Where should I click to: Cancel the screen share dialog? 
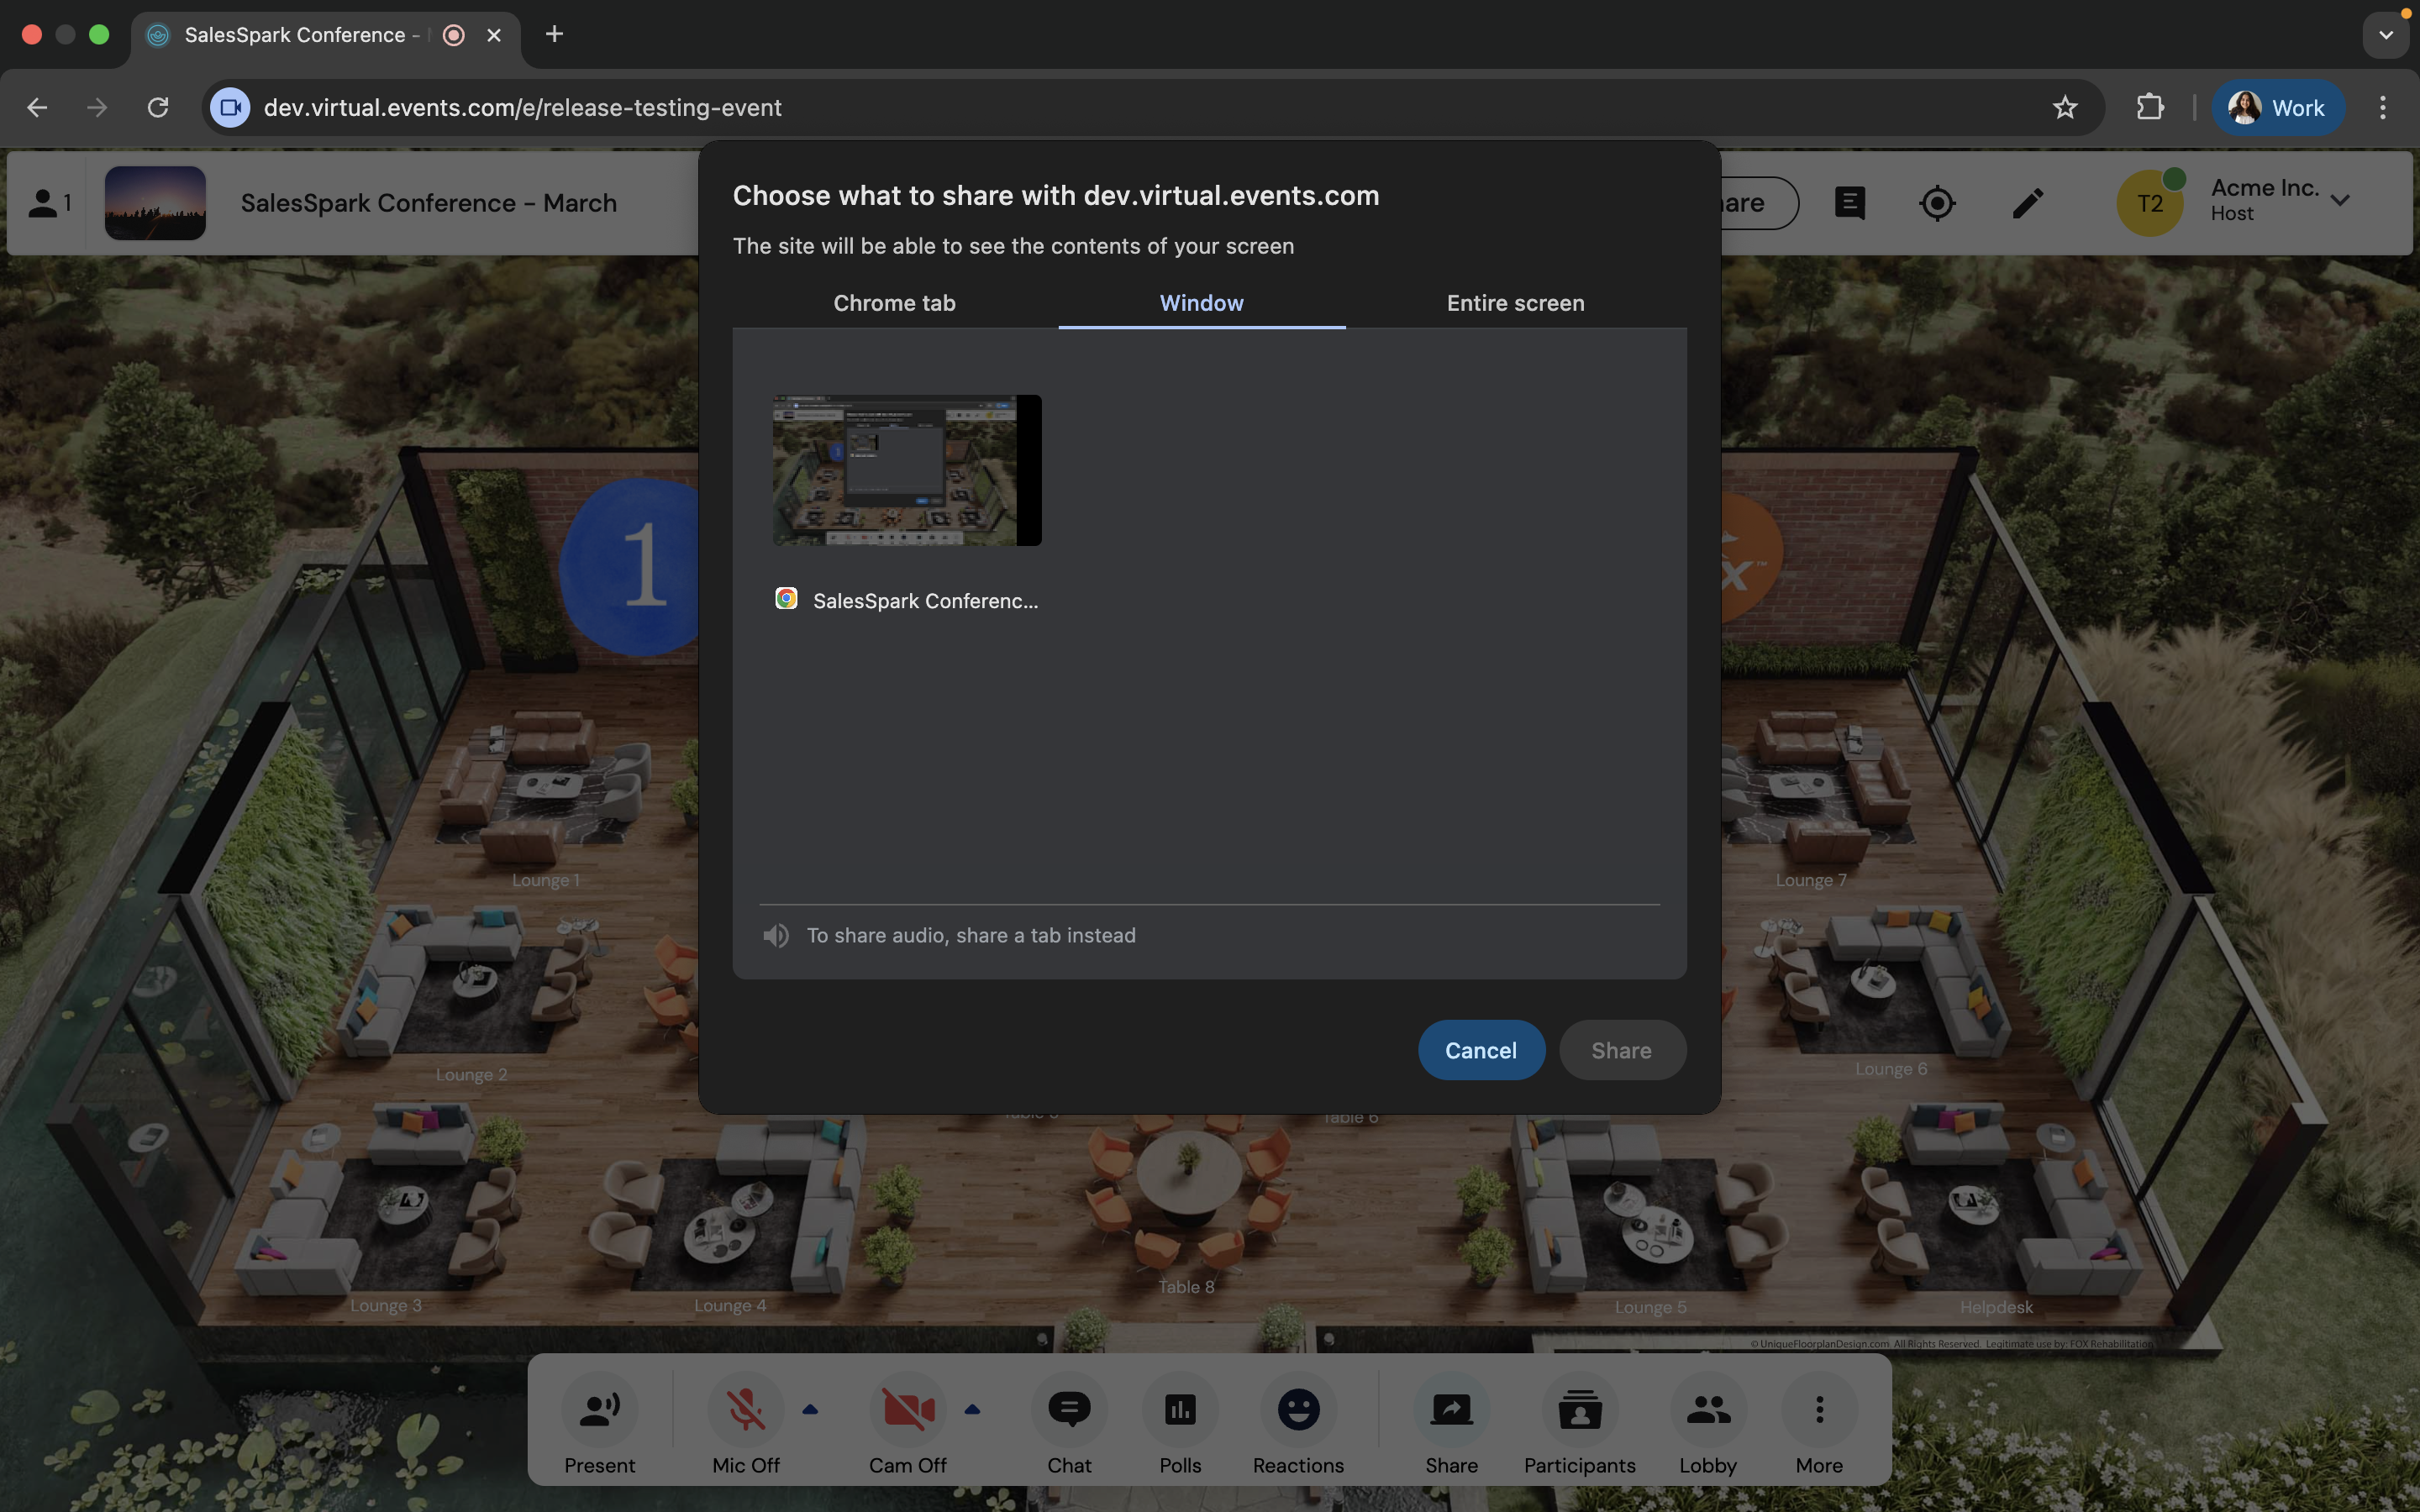[x=1480, y=1050]
